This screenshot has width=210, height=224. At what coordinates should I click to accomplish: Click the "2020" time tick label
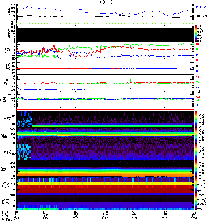pos(46,218)
